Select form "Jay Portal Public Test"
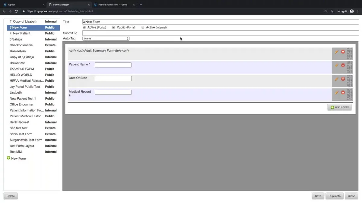Screen dimensions: 362x203 click(33, 87)
